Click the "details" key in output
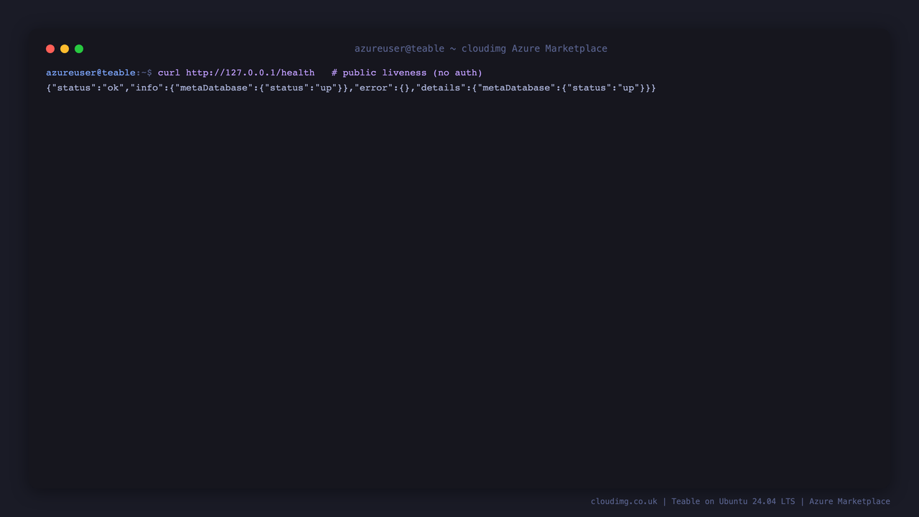The image size is (919, 517). click(x=441, y=88)
